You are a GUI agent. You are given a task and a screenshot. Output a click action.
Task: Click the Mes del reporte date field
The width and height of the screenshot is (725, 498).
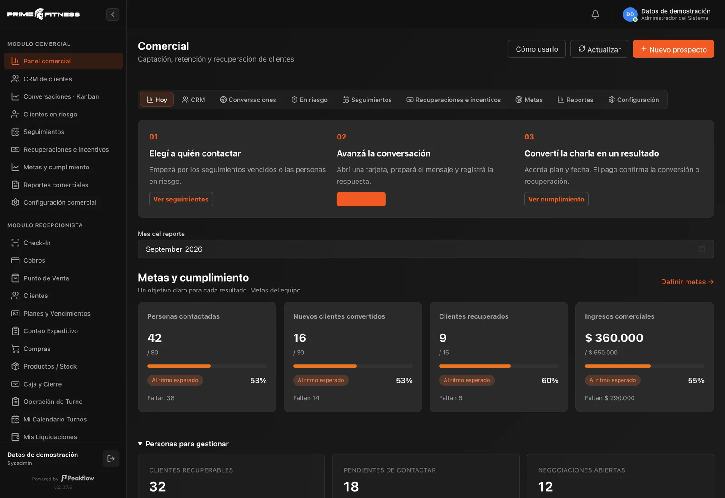pyautogui.click(x=426, y=249)
